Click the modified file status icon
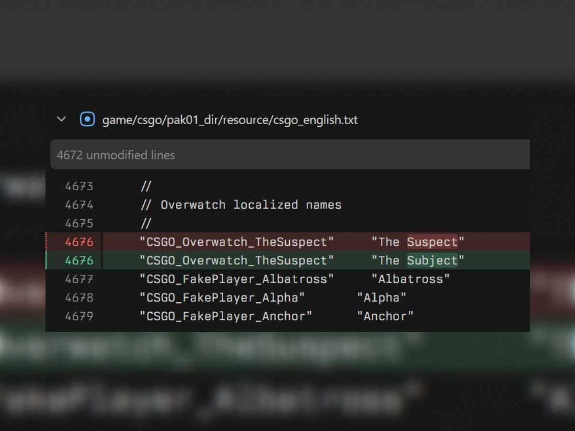This screenshot has height=431, width=575. click(x=87, y=119)
